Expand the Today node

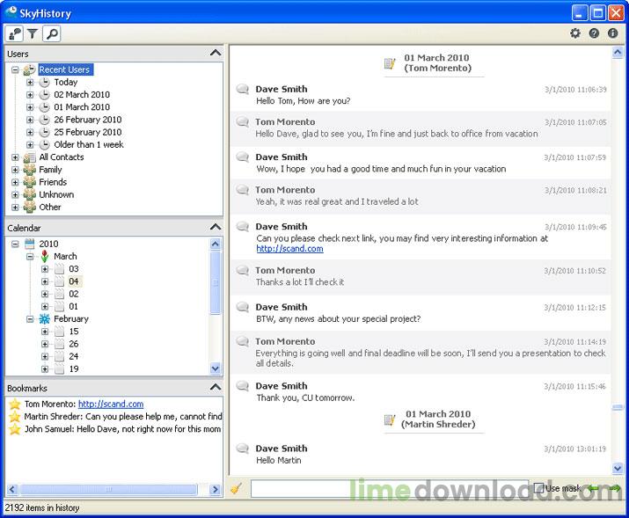click(30, 83)
